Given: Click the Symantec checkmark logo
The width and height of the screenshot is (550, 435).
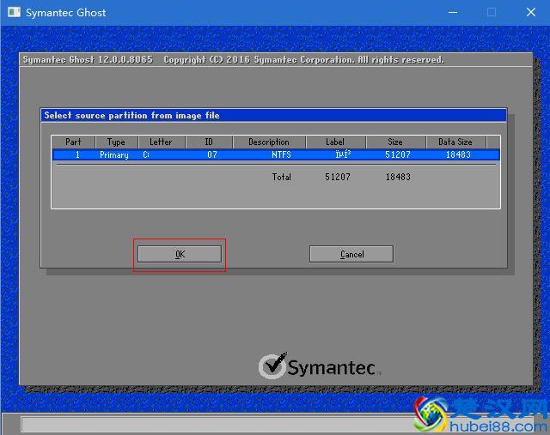Looking at the screenshot, I should click(272, 366).
